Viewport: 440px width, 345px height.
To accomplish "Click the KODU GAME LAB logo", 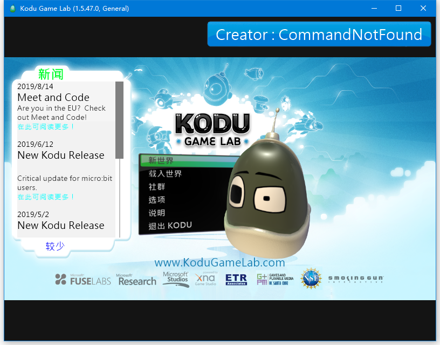I will click(212, 130).
